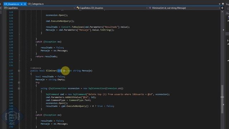
Task: Click 'Mensaje = cmd.Parameters' line 124
Action: point(62,30)
